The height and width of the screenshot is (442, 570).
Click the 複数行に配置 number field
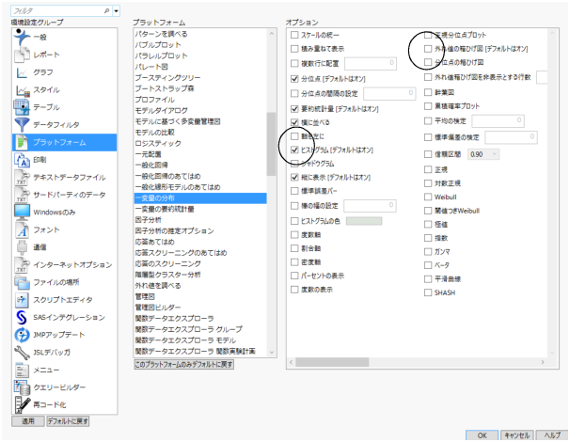[x=371, y=63]
